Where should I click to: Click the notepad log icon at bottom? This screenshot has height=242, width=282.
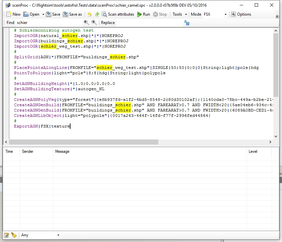(x=6, y=235)
